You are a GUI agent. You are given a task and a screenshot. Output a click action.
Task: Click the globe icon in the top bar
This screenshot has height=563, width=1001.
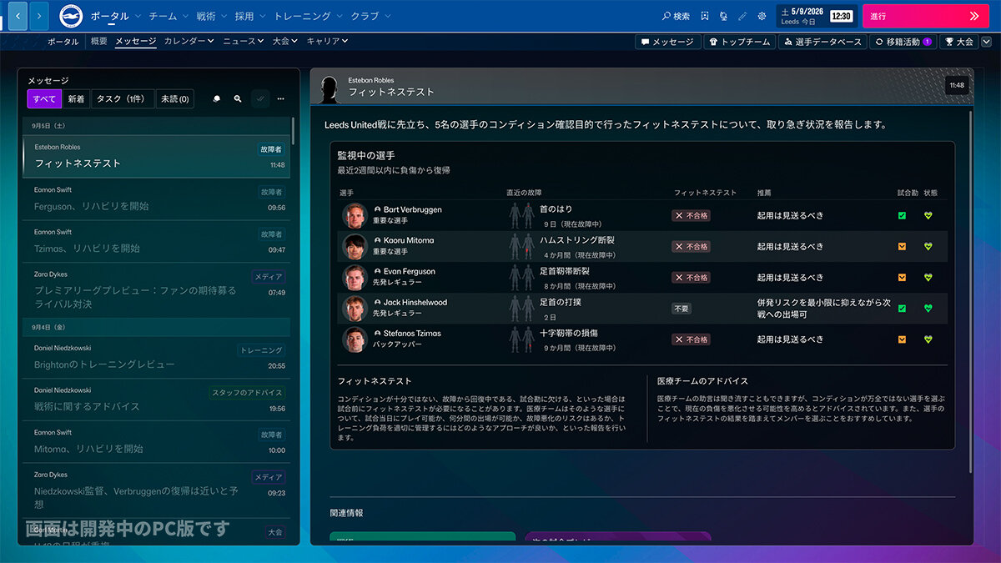[x=723, y=16]
